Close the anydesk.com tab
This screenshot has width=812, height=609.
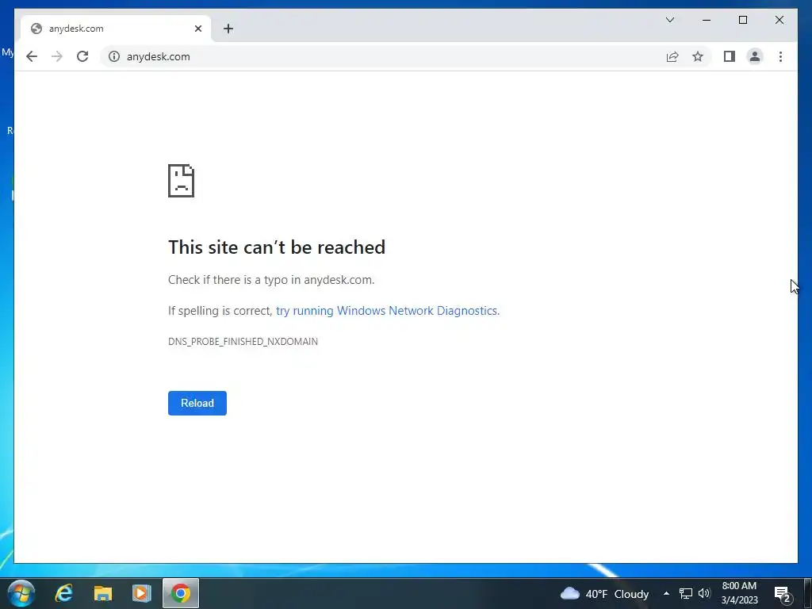197,29
